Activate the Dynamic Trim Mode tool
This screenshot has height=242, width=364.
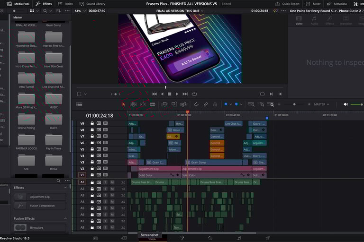(x=143, y=104)
